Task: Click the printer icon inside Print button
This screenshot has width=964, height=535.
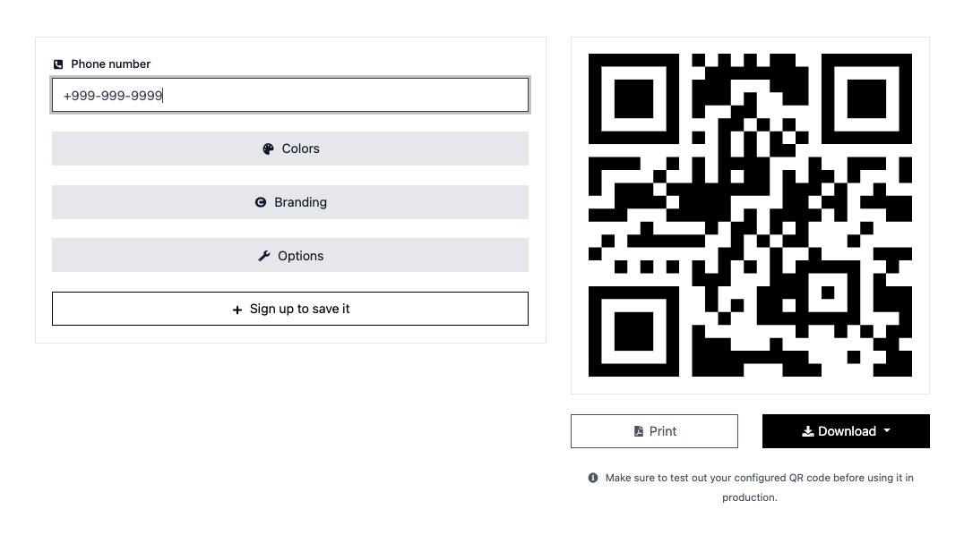Action: [x=637, y=430]
